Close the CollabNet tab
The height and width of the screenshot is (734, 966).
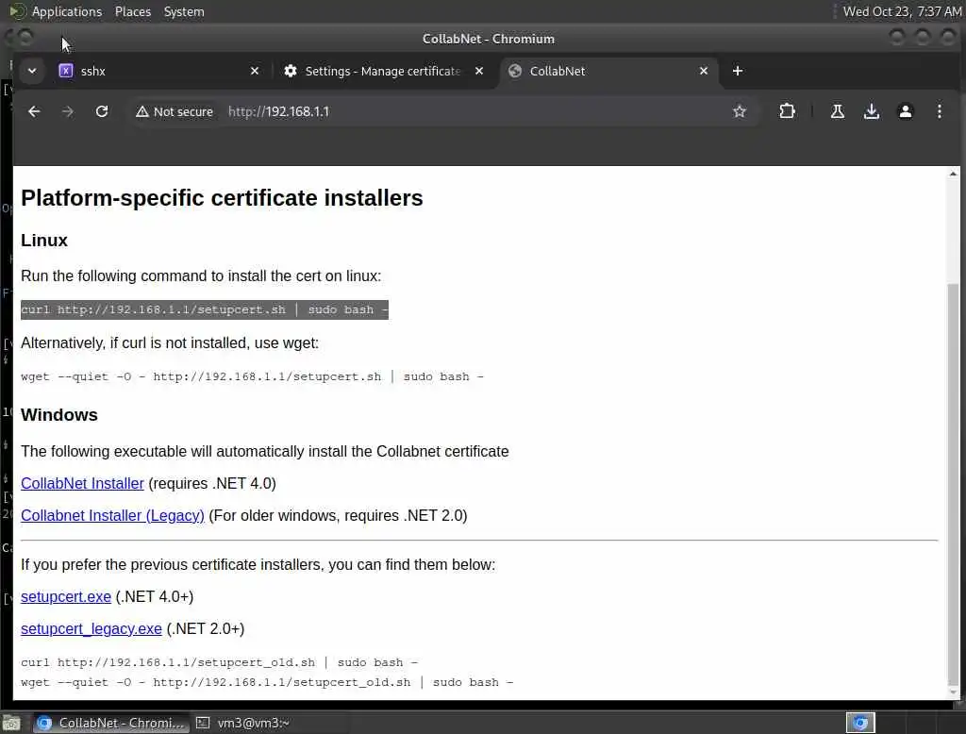pyautogui.click(x=704, y=71)
